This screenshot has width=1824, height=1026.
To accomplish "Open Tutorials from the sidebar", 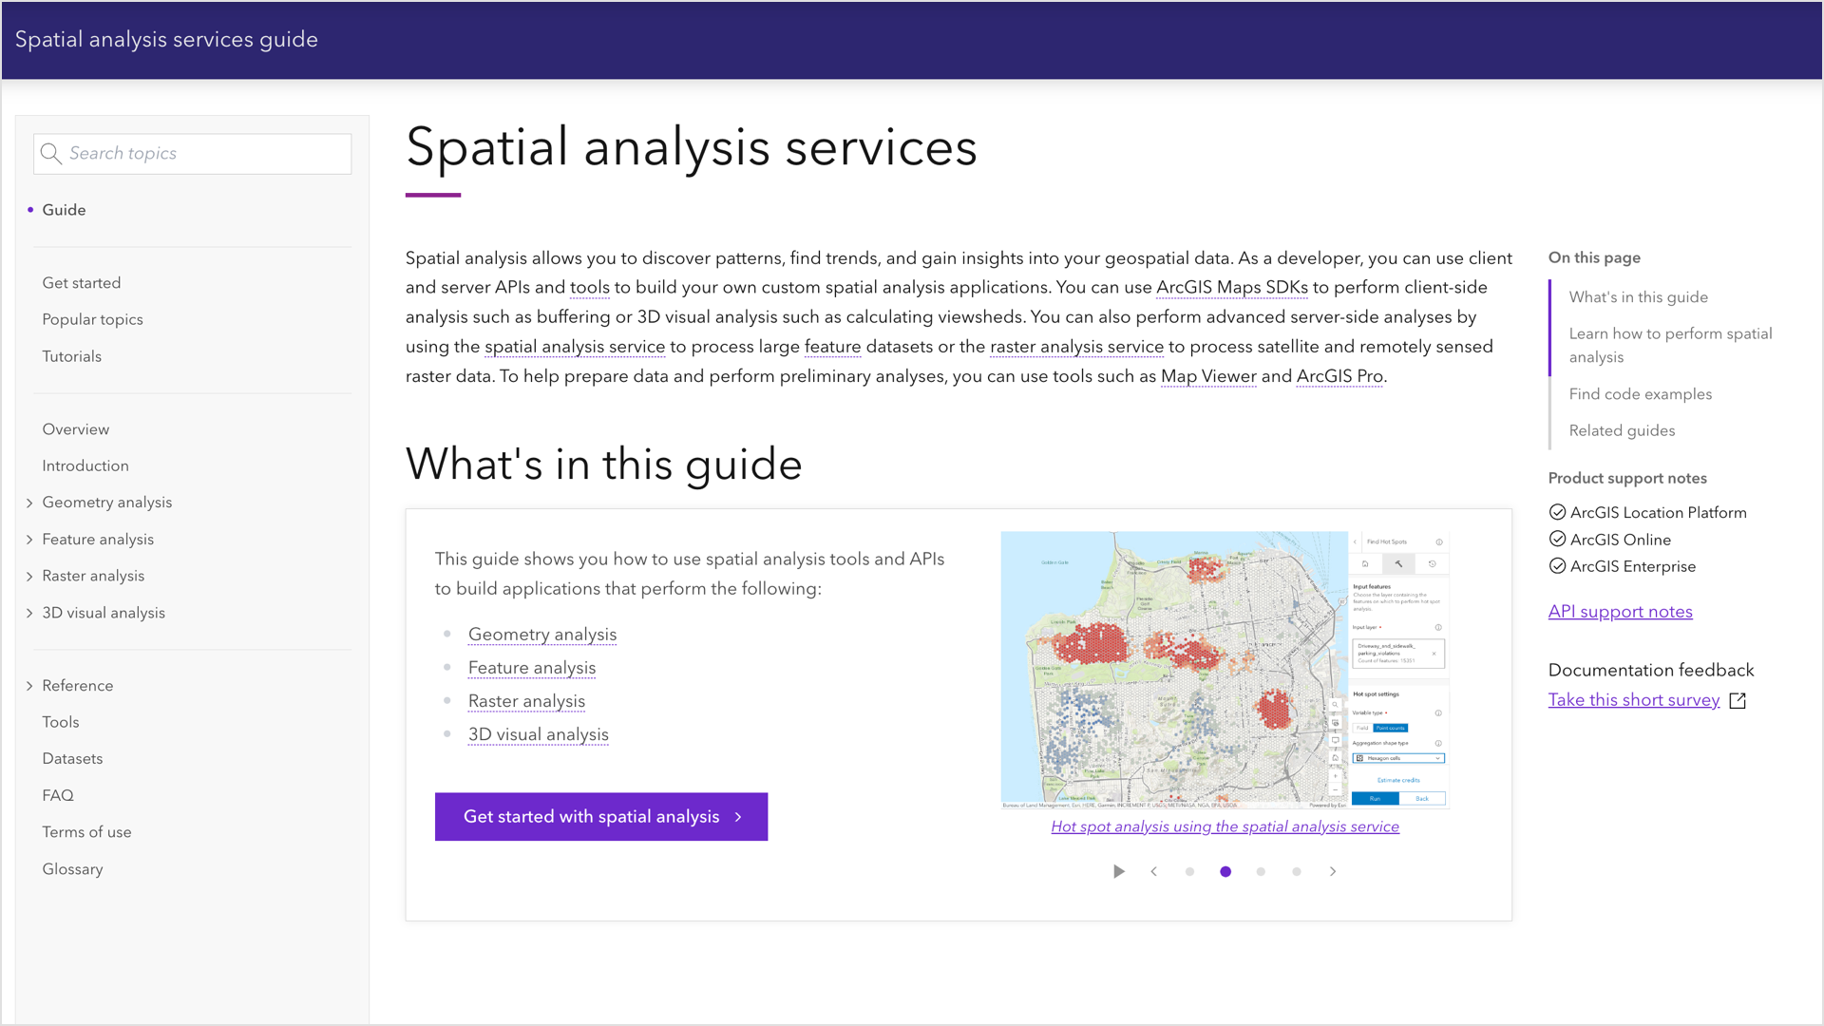I will point(71,356).
